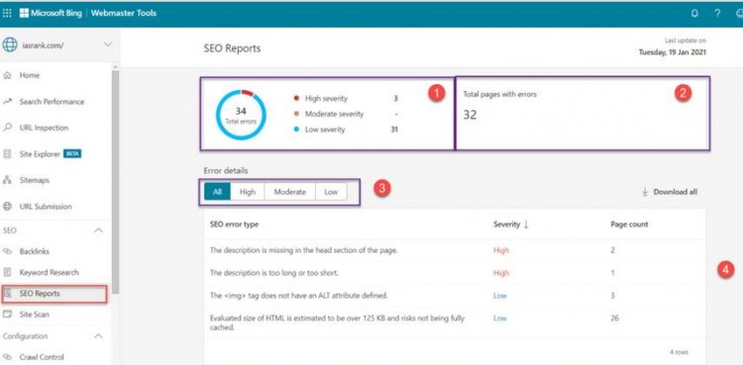Collapse the SEO section in sidebar

[x=98, y=230]
